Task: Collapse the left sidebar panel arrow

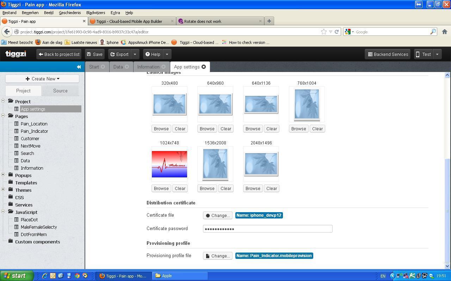Action: pos(79,67)
